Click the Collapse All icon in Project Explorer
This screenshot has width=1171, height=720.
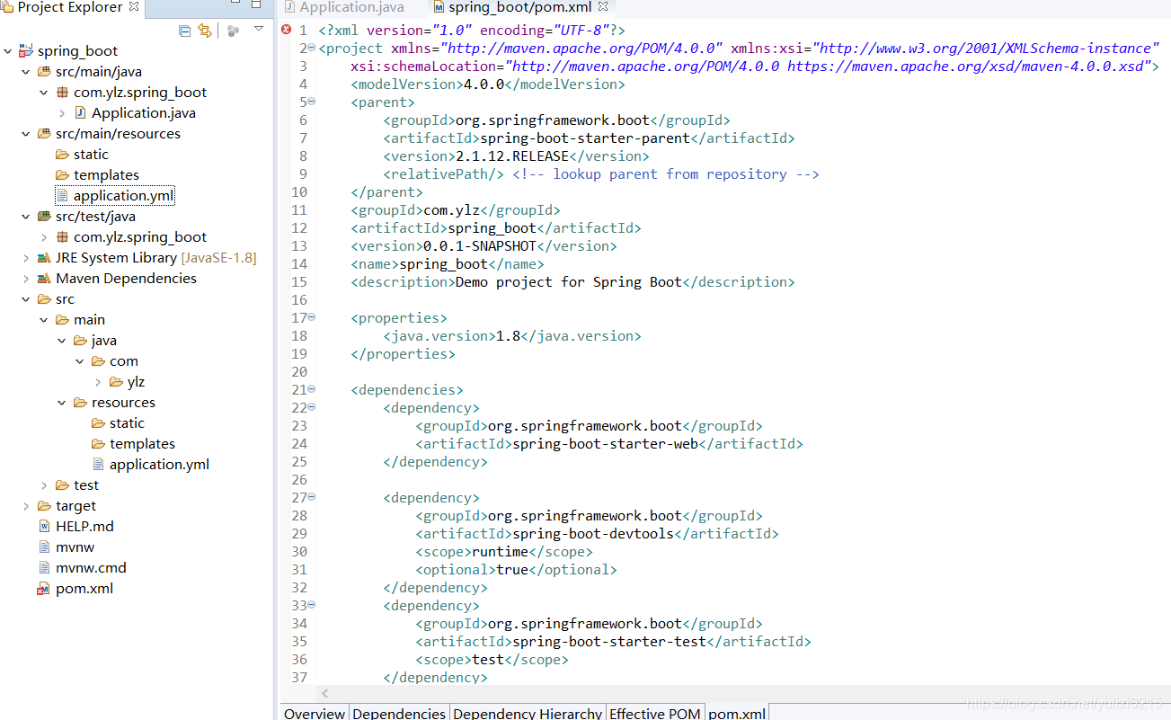[x=184, y=31]
